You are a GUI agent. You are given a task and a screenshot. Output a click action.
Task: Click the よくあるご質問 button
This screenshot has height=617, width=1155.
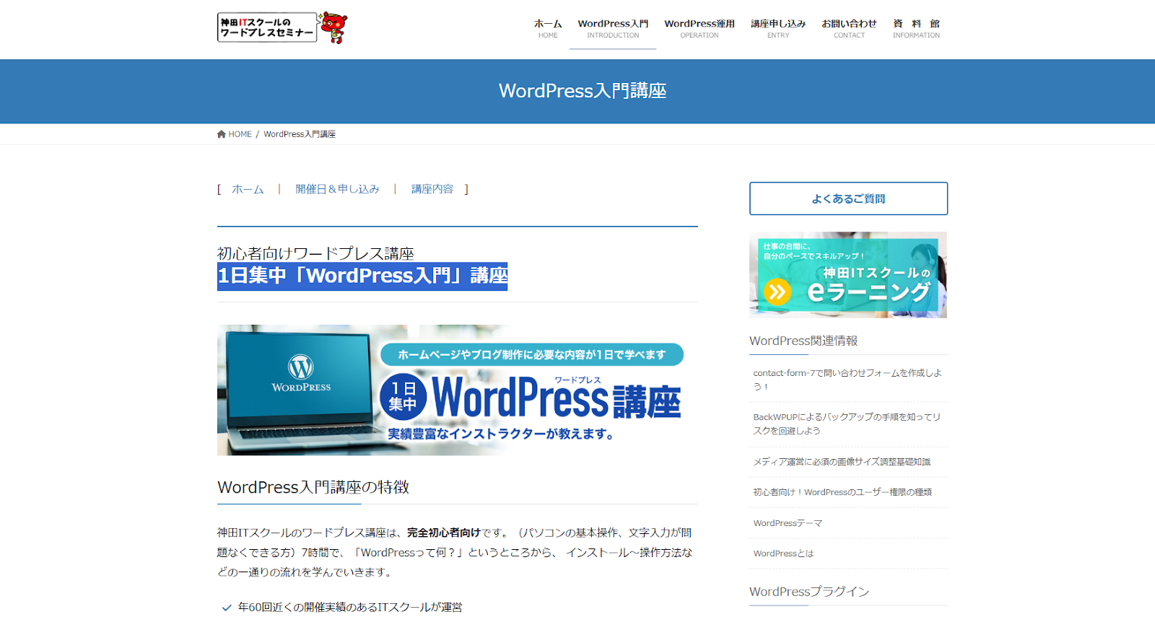click(x=848, y=198)
